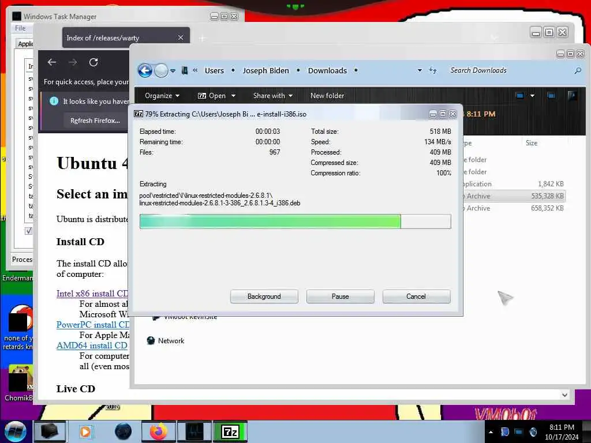Open the Windows Start menu
The width and height of the screenshot is (591, 443).
pos(15,431)
